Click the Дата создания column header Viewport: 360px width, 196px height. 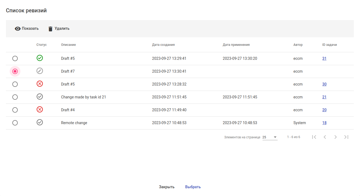click(x=163, y=45)
